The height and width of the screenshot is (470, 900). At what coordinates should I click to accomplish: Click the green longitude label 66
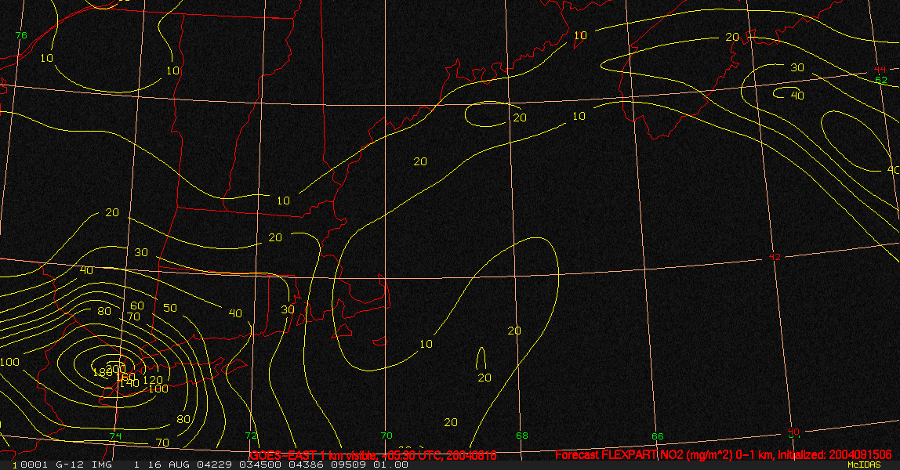coord(657,436)
